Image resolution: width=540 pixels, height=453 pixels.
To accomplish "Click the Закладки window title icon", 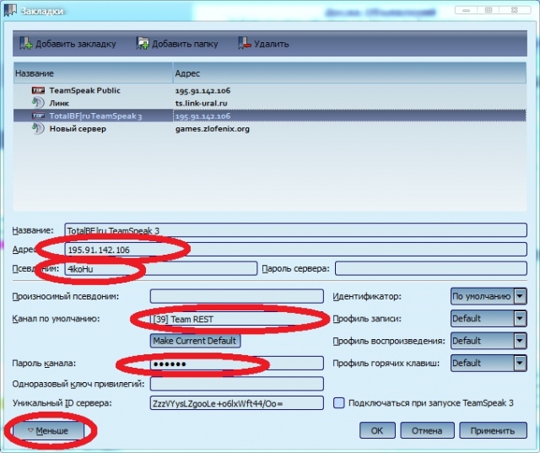I will [x=10, y=9].
